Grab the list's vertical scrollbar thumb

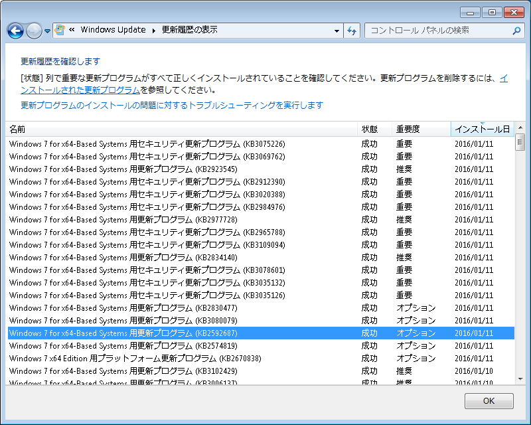tap(520, 142)
